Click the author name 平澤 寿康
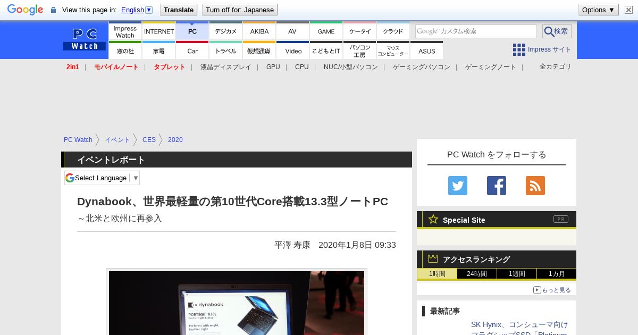The width and height of the screenshot is (638, 335). tap(292, 245)
